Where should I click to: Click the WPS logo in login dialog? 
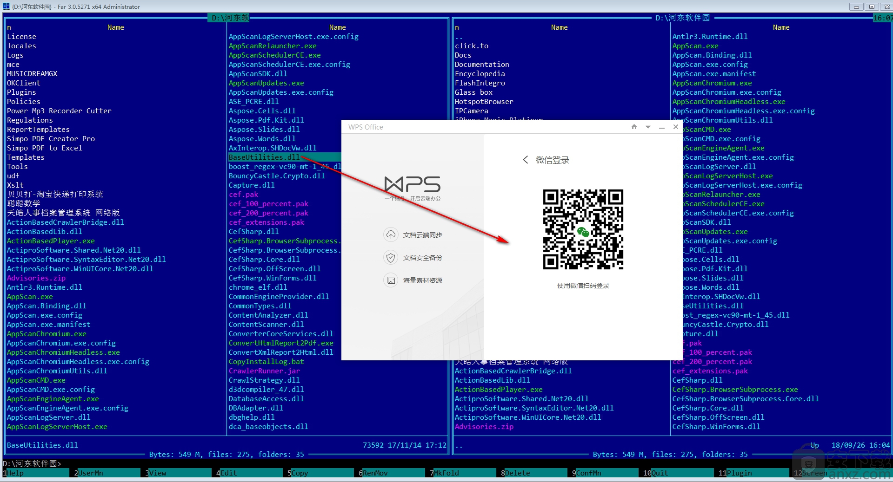(x=413, y=184)
